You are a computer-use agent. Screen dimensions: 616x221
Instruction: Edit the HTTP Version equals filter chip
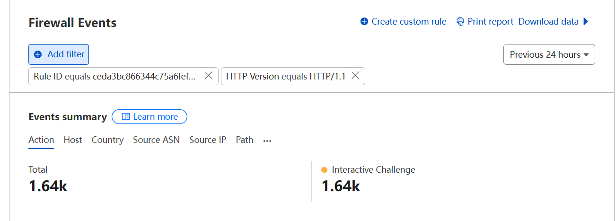click(x=286, y=76)
